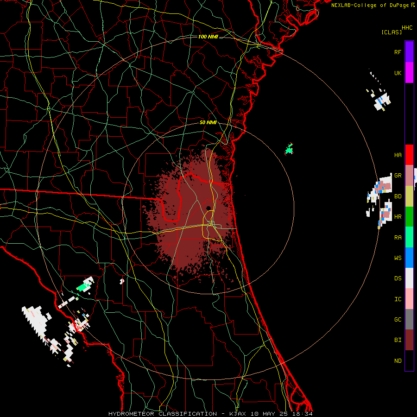Click the RF legend label

tap(398, 52)
